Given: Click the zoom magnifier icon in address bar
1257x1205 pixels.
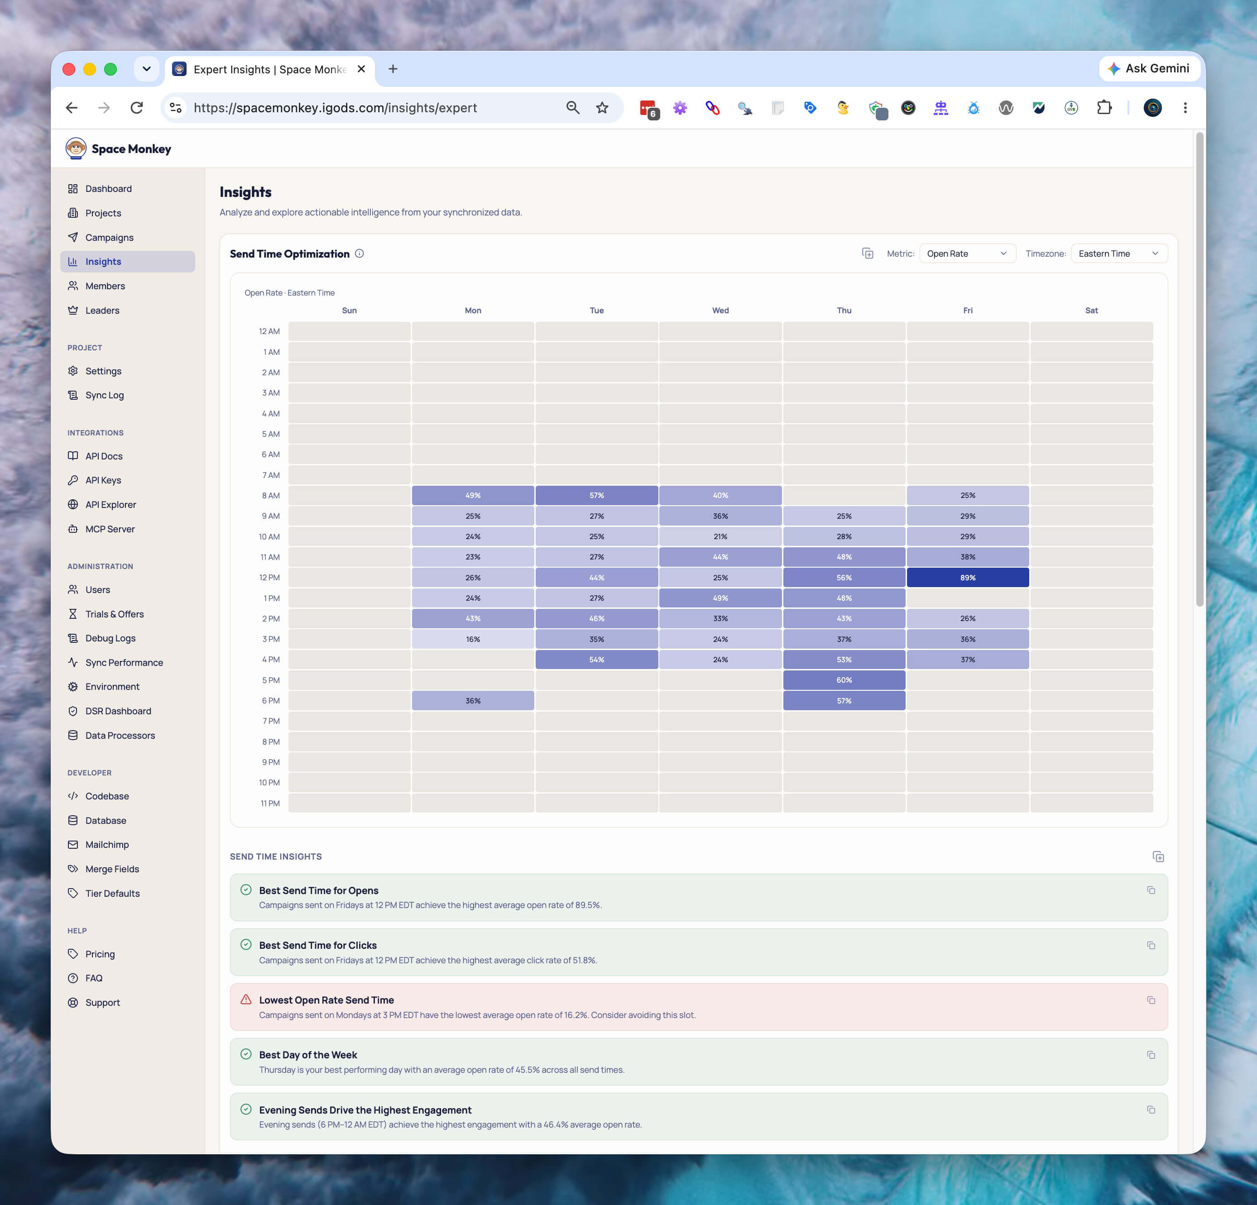Looking at the screenshot, I should tap(573, 108).
